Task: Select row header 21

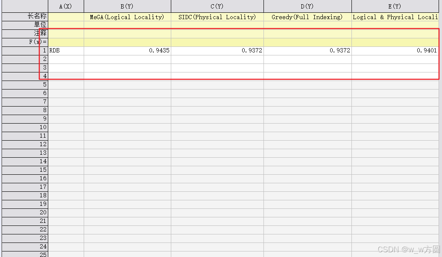Action: [x=25, y=221]
